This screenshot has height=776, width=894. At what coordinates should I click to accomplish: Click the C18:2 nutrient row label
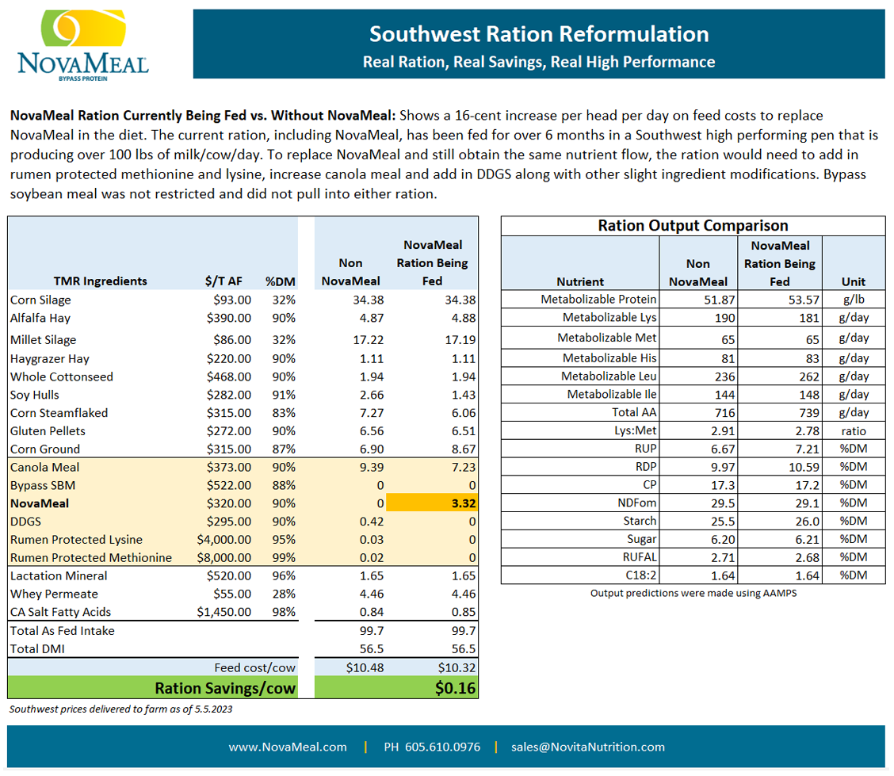click(x=641, y=575)
